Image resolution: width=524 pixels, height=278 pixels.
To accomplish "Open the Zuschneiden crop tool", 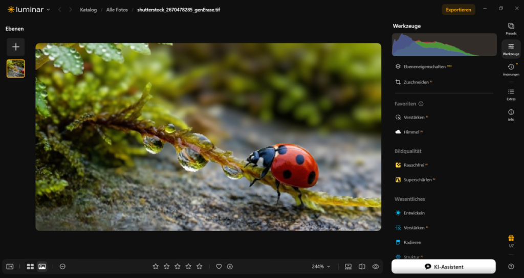I will pyautogui.click(x=414, y=82).
